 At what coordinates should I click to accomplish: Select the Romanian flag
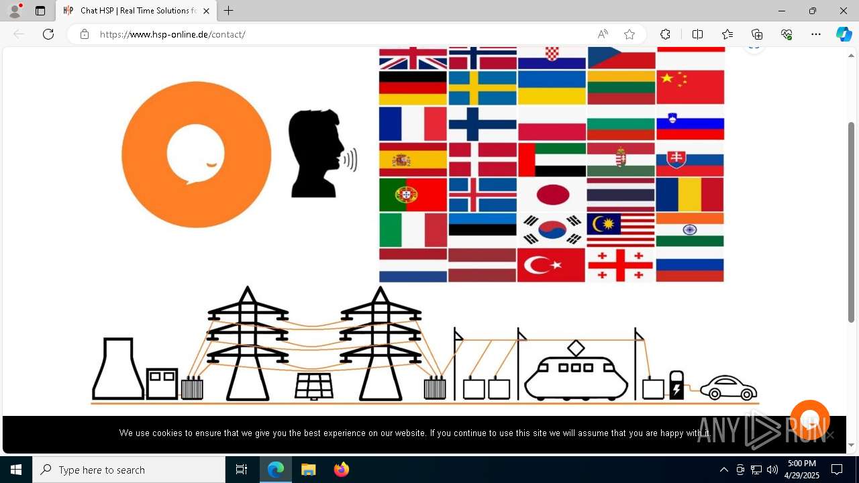[x=690, y=195]
